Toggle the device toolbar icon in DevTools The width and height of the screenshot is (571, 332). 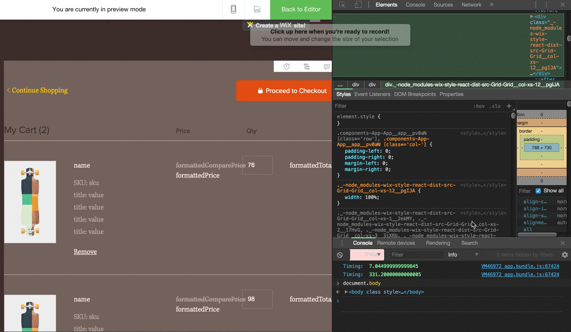tap(358, 5)
